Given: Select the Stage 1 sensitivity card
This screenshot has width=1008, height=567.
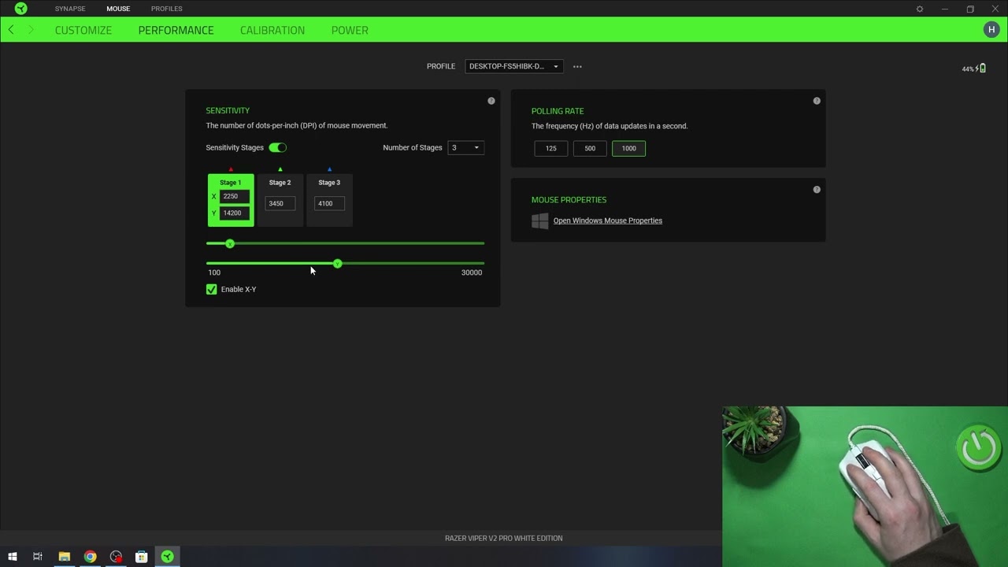Looking at the screenshot, I should (x=231, y=200).
